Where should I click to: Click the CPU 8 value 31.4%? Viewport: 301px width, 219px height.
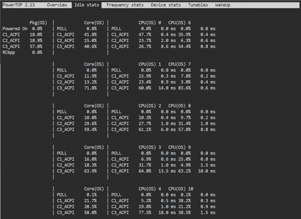[185, 124]
